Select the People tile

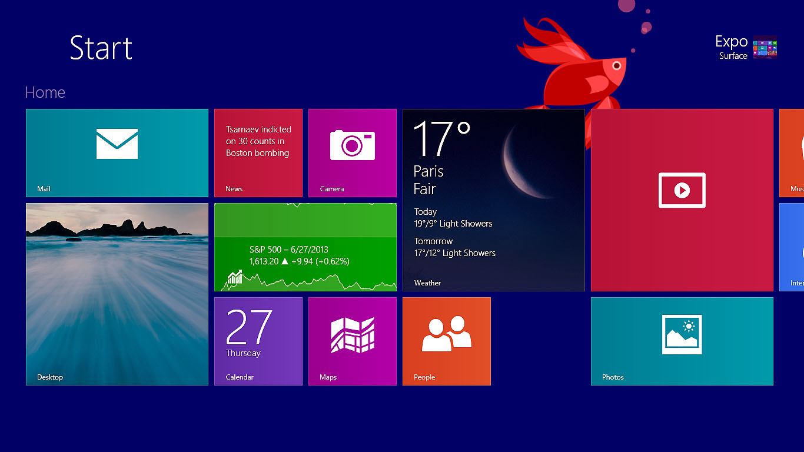[446, 341]
